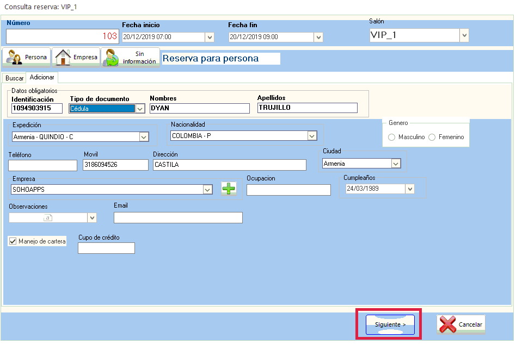
Task: Open the Salón VIP_1 dropdown
Action: tap(464, 35)
